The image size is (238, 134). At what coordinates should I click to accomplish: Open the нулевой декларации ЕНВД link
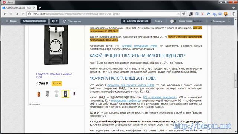[x=139, y=46]
